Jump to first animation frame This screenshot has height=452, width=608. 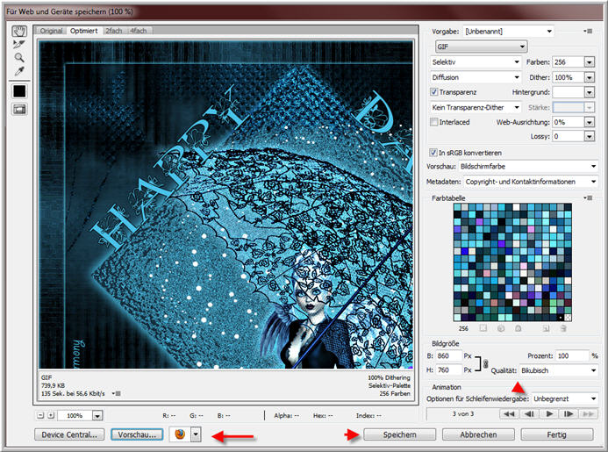pyautogui.click(x=509, y=414)
